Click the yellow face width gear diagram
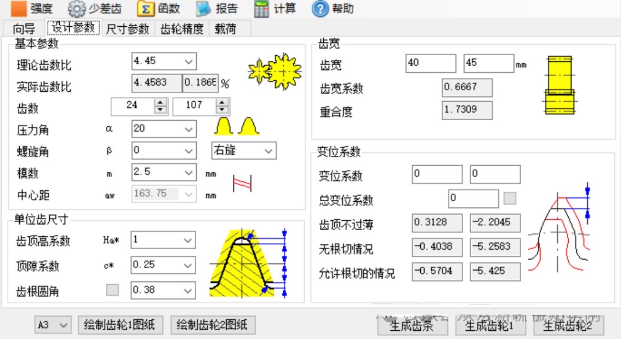The width and height of the screenshot is (621, 339). point(560,85)
